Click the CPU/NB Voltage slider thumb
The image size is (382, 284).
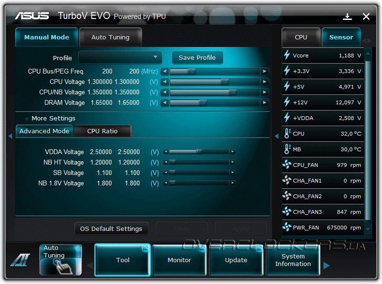pyautogui.click(x=233, y=92)
